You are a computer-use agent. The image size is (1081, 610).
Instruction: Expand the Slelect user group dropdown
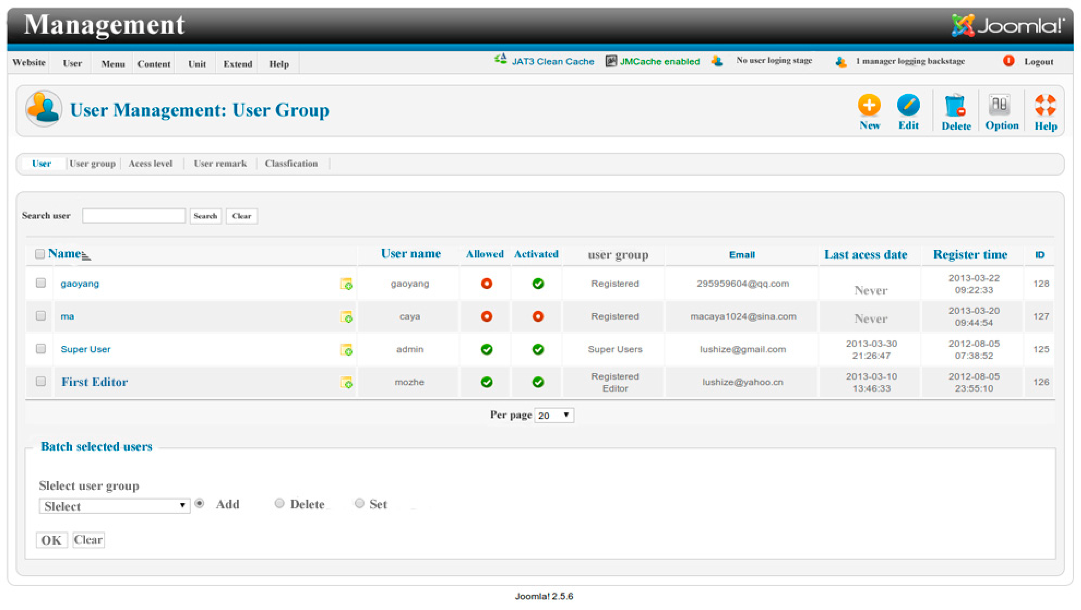(114, 506)
